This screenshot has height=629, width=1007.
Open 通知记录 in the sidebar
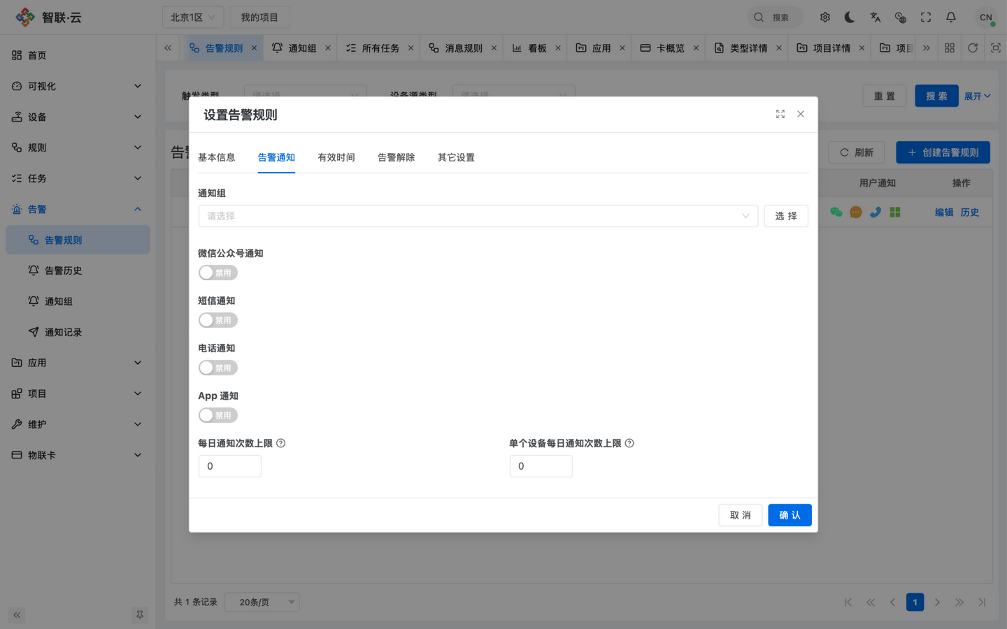78,332
